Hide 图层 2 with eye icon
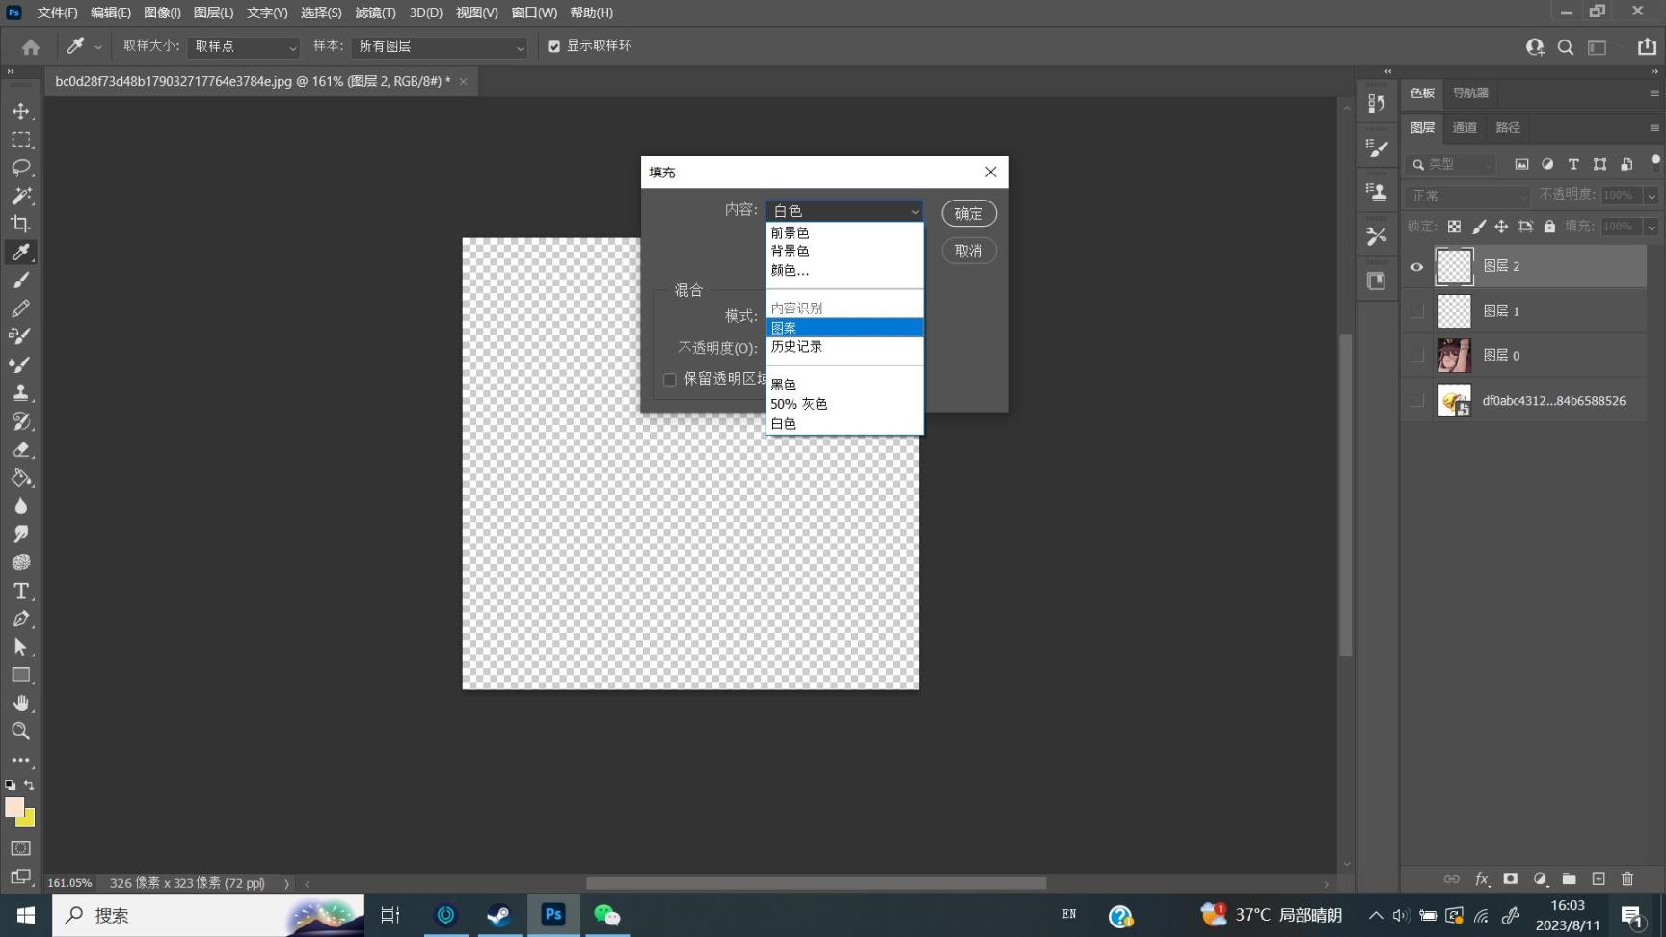The width and height of the screenshot is (1666, 937). coord(1416,267)
